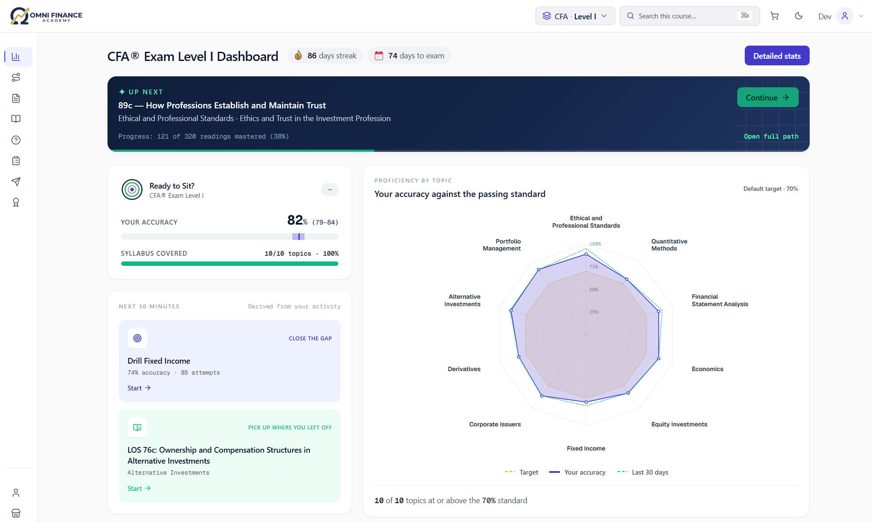
Task: Click the Alternative Investments axis label
Action: (462, 300)
